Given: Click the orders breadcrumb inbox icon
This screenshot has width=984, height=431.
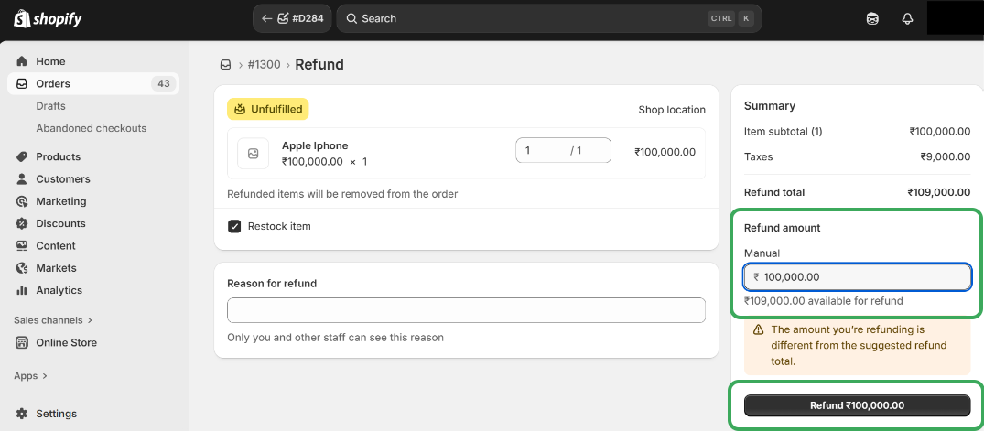Looking at the screenshot, I should tap(225, 65).
